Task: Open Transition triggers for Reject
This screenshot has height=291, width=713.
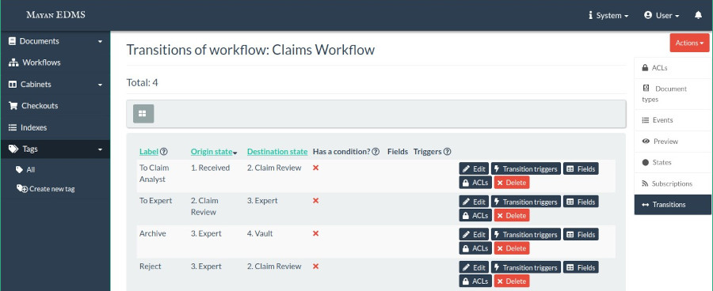Action: point(526,267)
